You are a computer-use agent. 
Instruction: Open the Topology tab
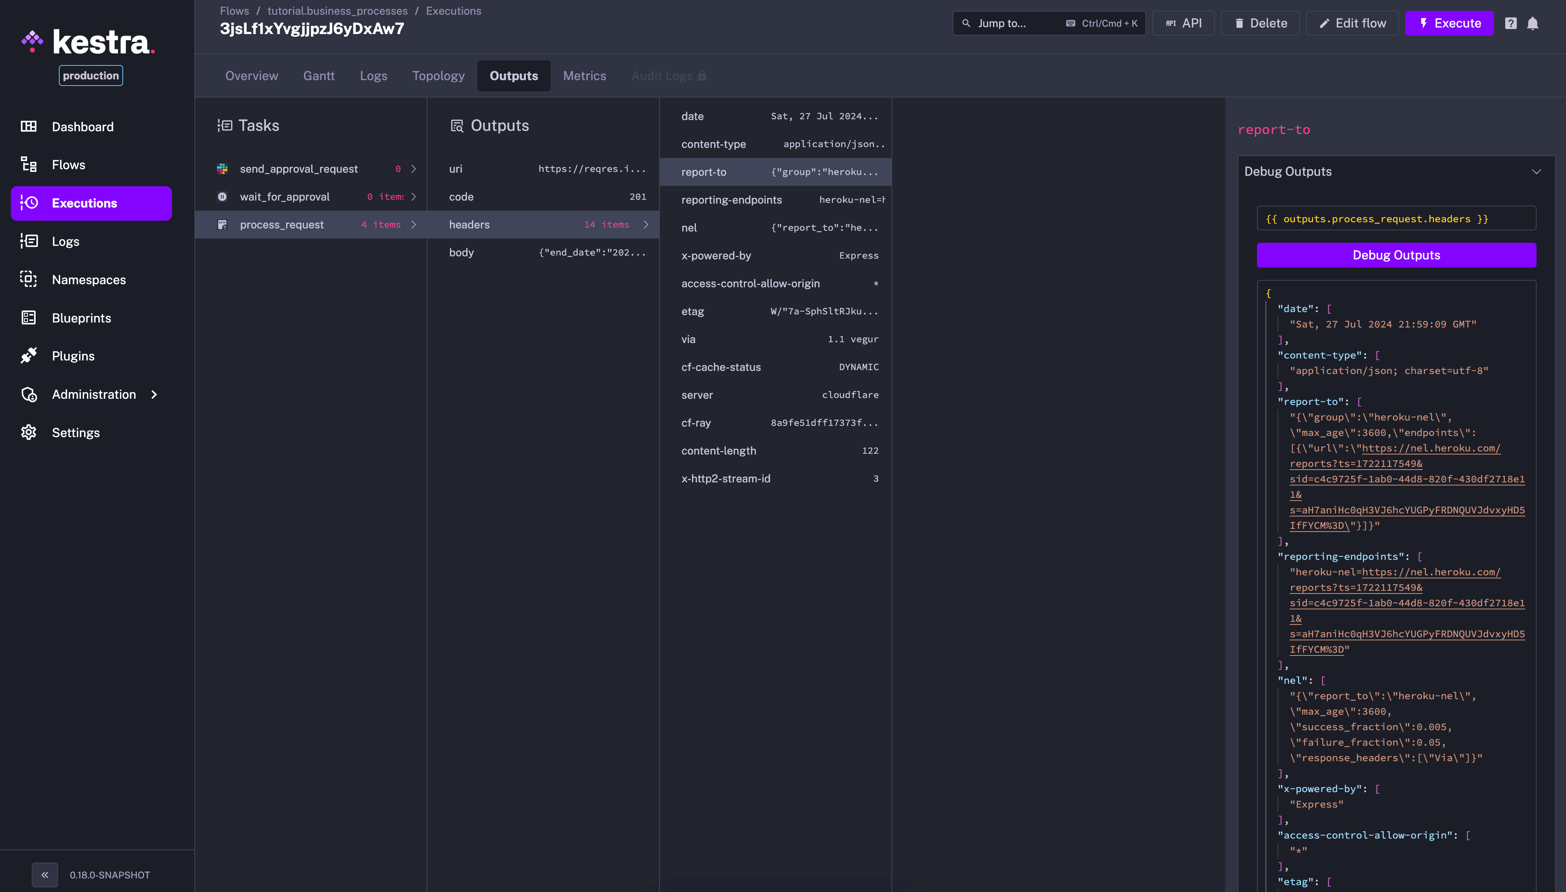point(438,75)
